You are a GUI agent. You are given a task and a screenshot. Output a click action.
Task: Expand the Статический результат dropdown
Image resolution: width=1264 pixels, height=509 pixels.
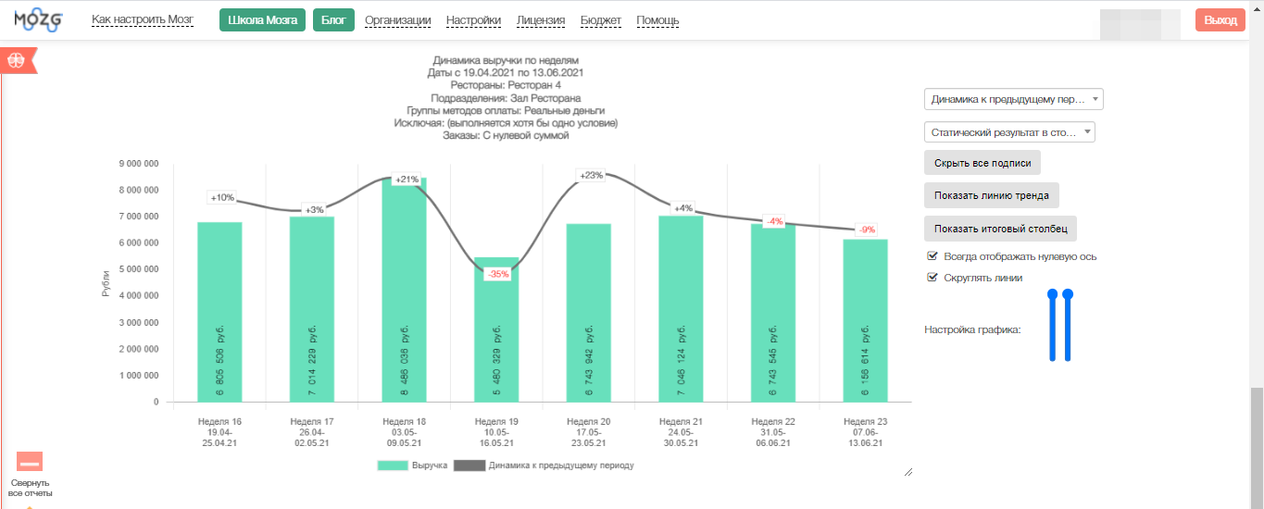(1009, 132)
